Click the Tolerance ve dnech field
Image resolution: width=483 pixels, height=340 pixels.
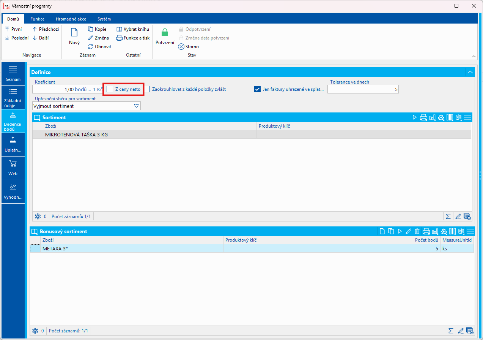click(x=363, y=89)
